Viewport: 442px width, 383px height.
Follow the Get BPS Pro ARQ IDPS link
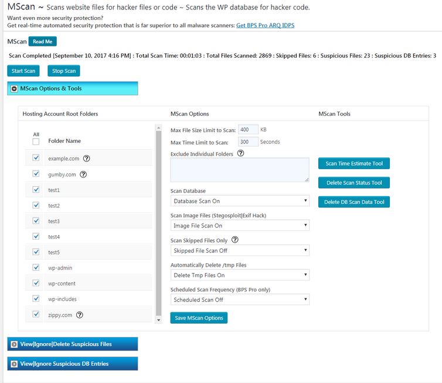pyautogui.click(x=265, y=25)
